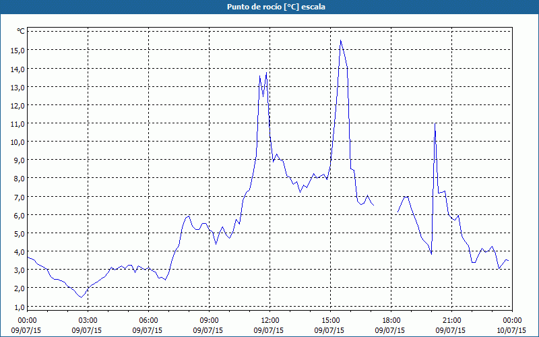Click the chart title 'Punto de rocío [°C] escala'
This screenshot has height=337, width=539.
point(276,7)
